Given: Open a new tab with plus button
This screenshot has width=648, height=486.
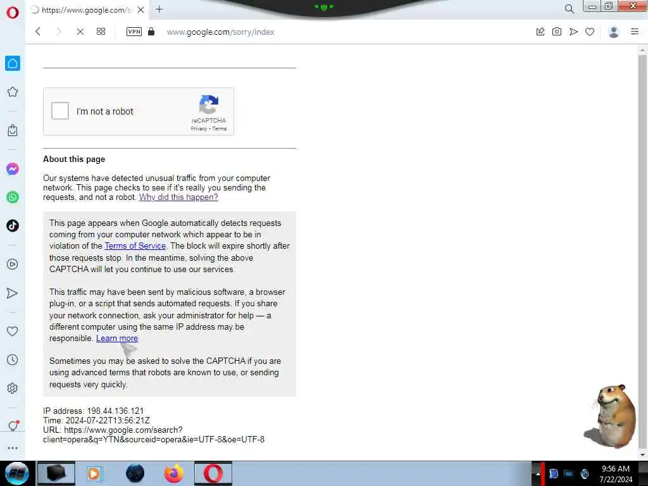Looking at the screenshot, I should click(x=159, y=9).
